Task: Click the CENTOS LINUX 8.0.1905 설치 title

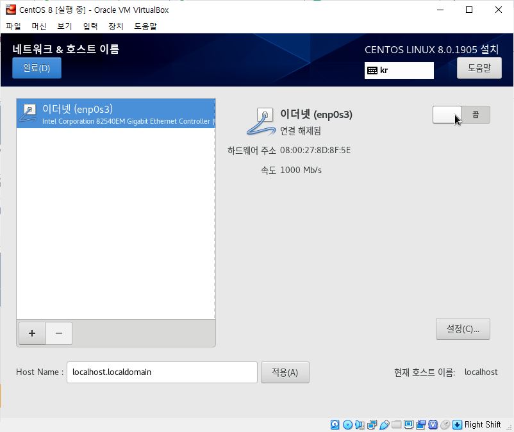Action: 431,49
